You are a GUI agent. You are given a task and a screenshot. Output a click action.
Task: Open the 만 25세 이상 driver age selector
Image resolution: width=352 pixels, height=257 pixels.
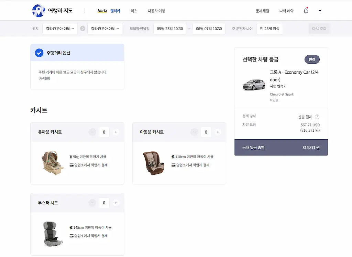[x=270, y=29]
